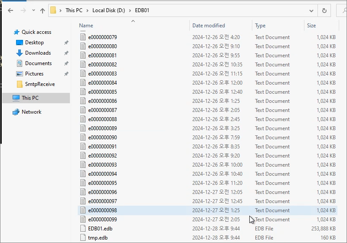The width and height of the screenshot is (347, 243).
Task: Select Network in navigation pane
Action: click(31, 112)
